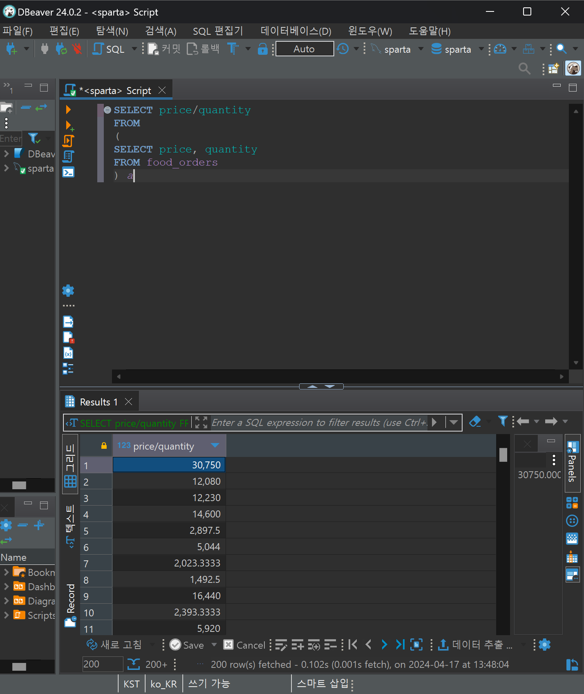Image resolution: width=584 pixels, height=694 pixels.
Task: Click the execute SQL script icon
Action: 68,141
